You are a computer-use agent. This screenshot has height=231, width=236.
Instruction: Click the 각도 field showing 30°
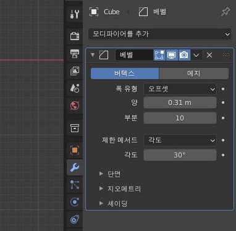(180, 155)
